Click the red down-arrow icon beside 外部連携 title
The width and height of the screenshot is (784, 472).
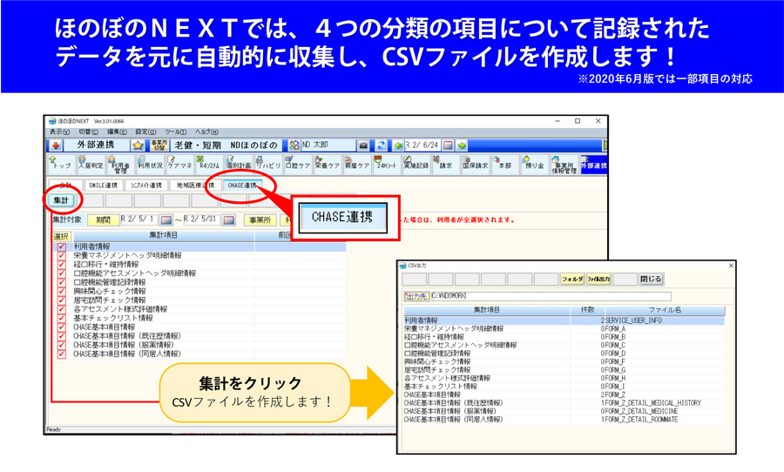pos(56,145)
